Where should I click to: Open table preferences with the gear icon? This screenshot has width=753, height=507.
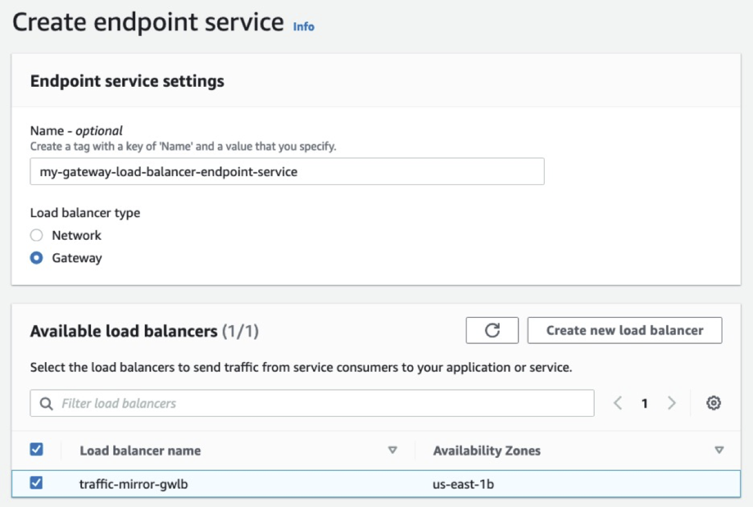coord(714,403)
